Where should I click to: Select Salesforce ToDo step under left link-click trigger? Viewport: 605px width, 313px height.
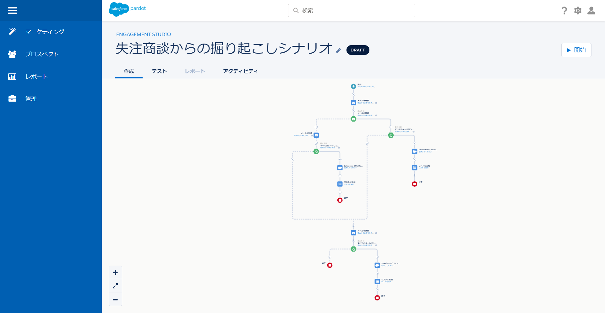pyautogui.click(x=340, y=168)
